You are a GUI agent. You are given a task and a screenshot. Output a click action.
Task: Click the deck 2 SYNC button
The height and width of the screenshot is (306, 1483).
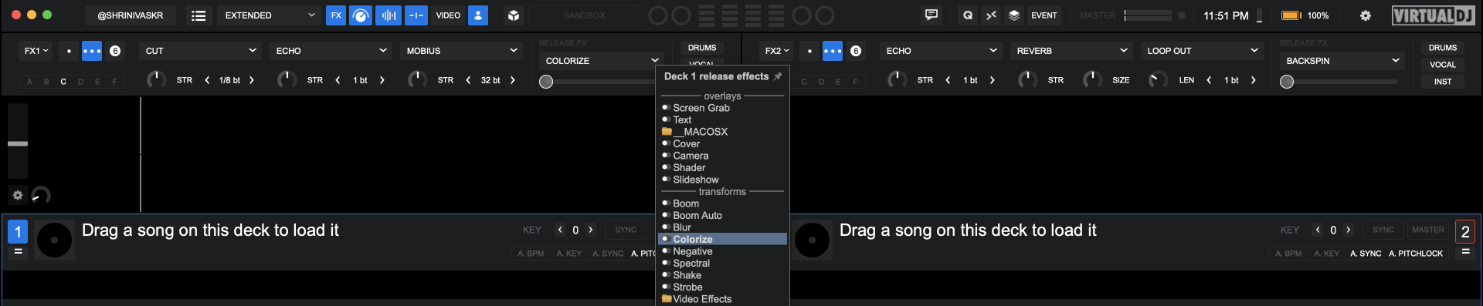coord(1383,230)
